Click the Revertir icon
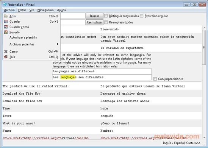Image resolution: width=208 pixels, height=148 pixels. point(6,32)
